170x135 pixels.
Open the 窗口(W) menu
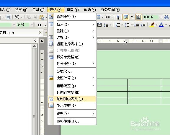(73, 10)
